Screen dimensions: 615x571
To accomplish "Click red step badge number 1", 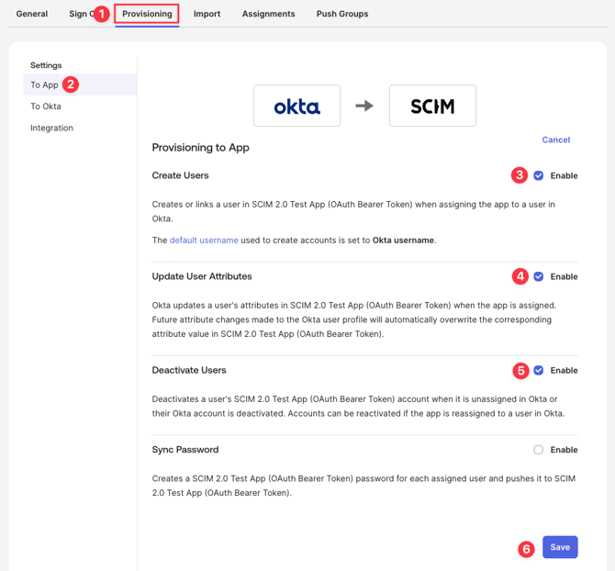I will [102, 14].
